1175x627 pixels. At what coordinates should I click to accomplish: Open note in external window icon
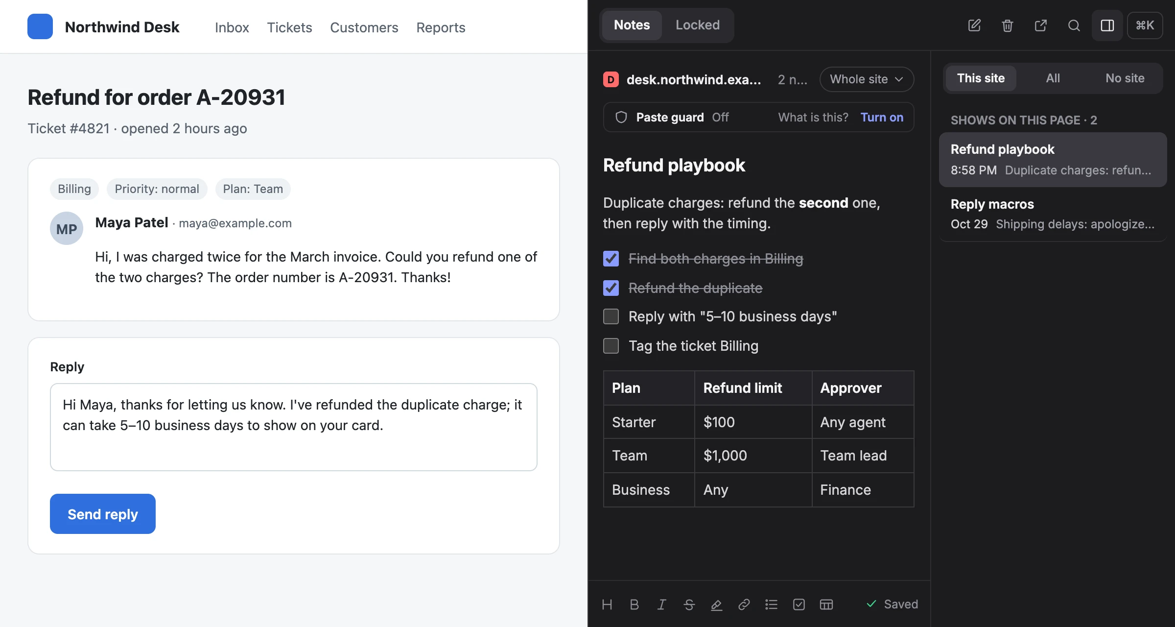tap(1041, 25)
